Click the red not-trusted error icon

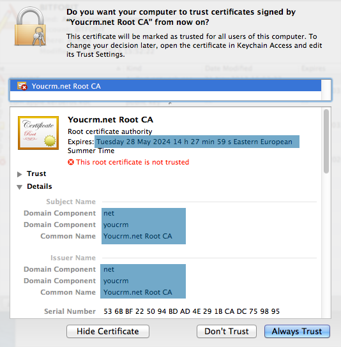click(x=71, y=162)
